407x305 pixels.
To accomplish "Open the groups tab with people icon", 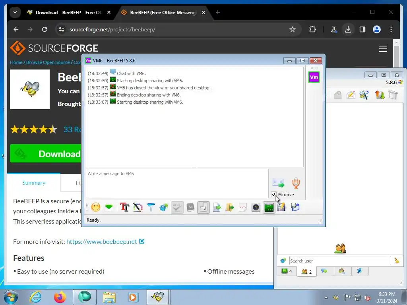I will [x=342, y=271].
